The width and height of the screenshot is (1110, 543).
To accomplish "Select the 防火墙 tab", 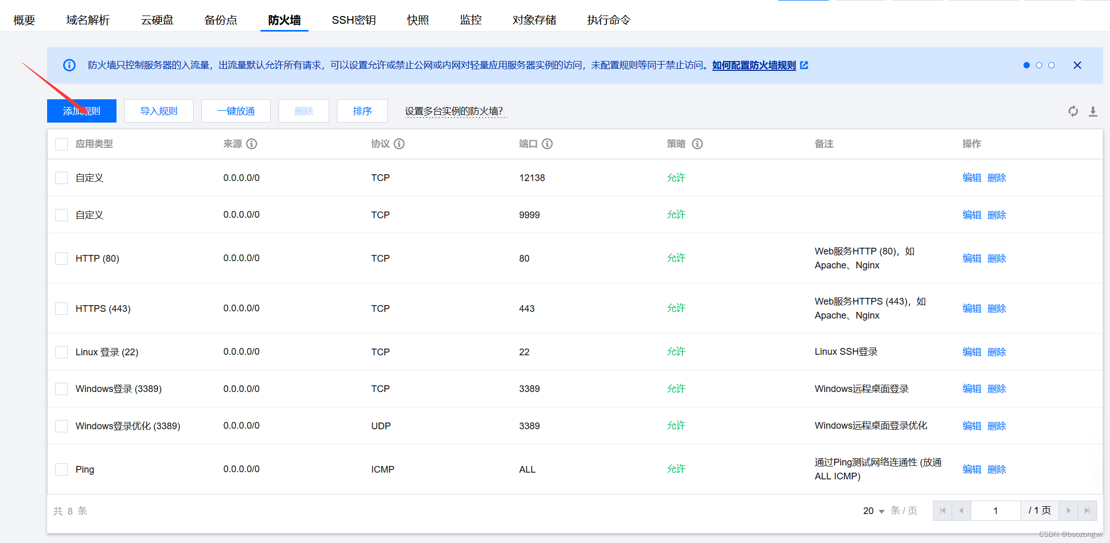I will [x=284, y=20].
